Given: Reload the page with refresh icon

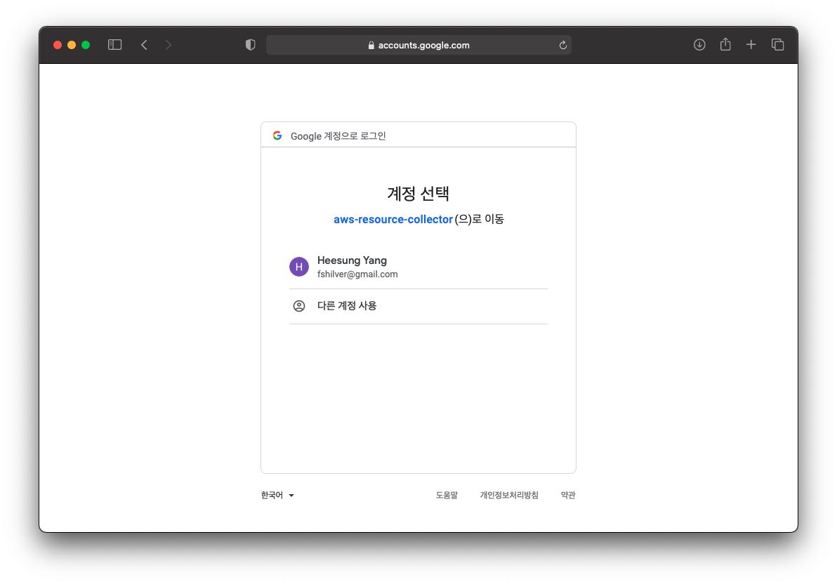Looking at the screenshot, I should point(562,46).
